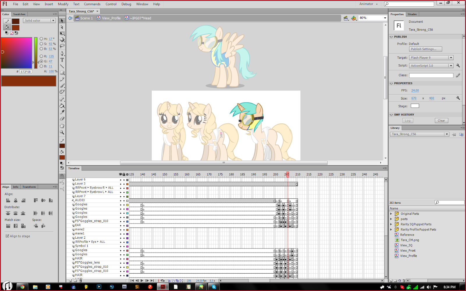The width and height of the screenshot is (466, 291).
Task: Select the Pencil tool
Action: click(x=62, y=79)
